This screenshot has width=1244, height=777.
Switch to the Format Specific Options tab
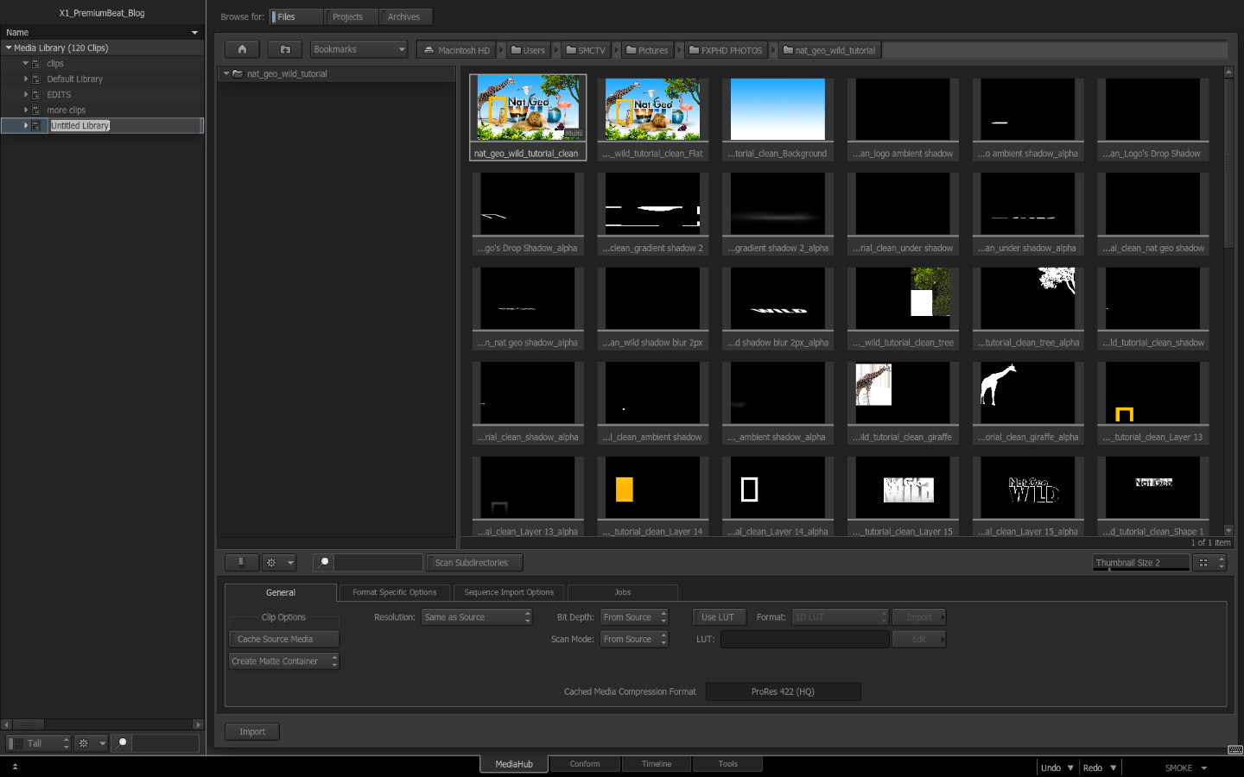(394, 592)
